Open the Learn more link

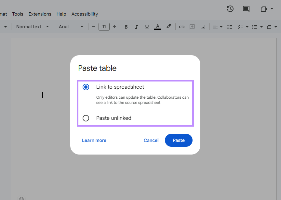[94, 140]
